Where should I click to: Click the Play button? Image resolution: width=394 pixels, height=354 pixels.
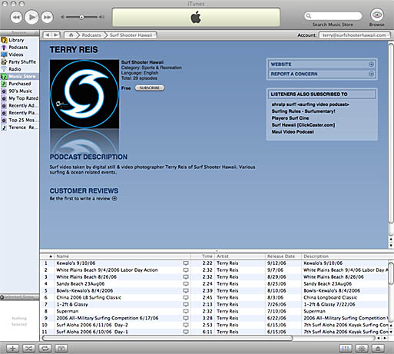pos(31,17)
